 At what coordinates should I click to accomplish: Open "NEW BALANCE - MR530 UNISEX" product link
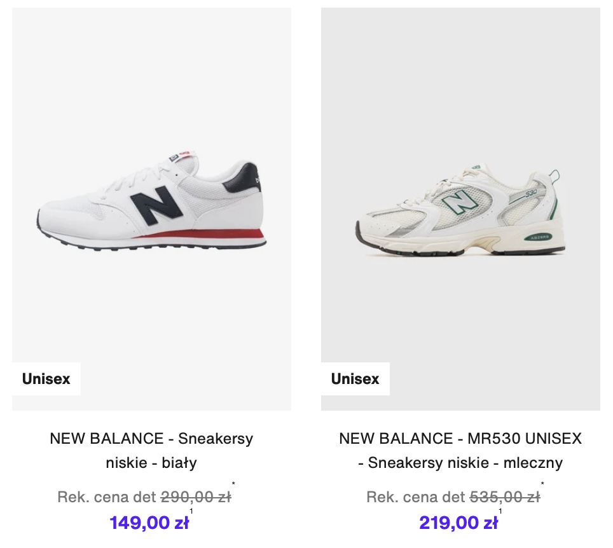[x=460, y=438]
